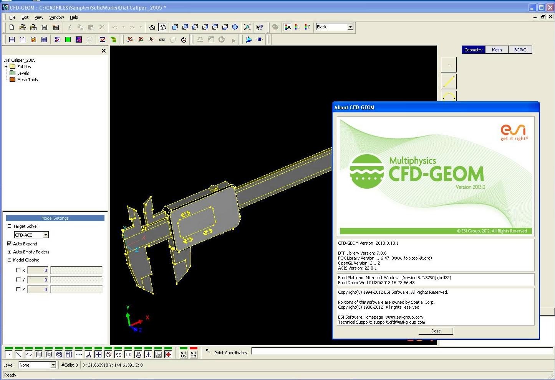Open the File menu
The image size is (555, 380).
[12, 17]
